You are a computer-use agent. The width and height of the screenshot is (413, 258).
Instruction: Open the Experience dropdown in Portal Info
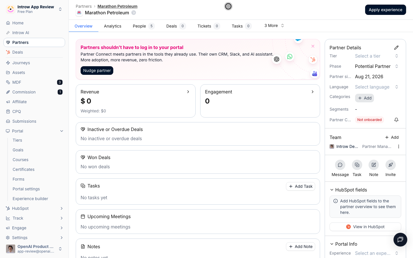pyautogui.click(x=377, y=253)
